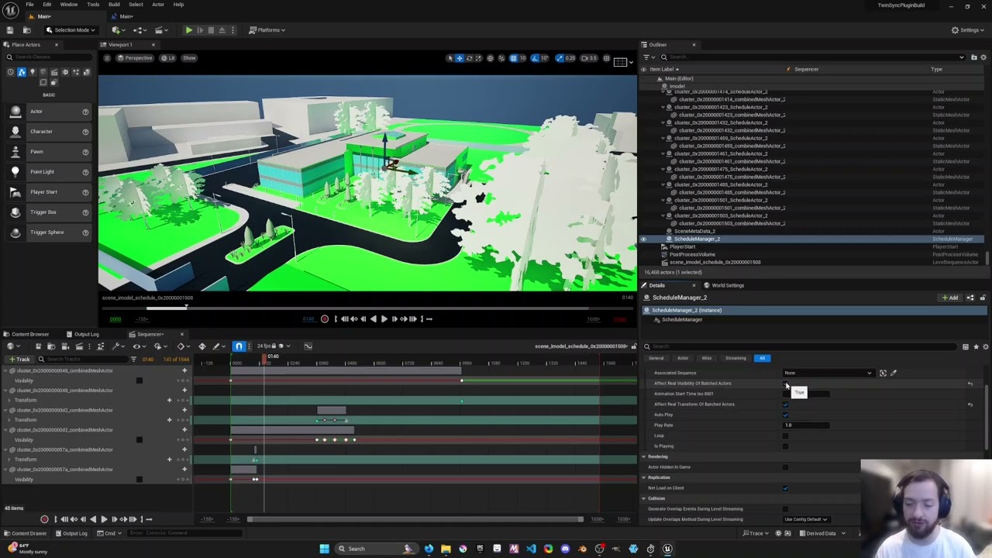Image resolution: width=992 pixels, height=558 pixels.
Task: Open the Blueprint/C++ edit icon beside Add
Action: tap(970, 298)
